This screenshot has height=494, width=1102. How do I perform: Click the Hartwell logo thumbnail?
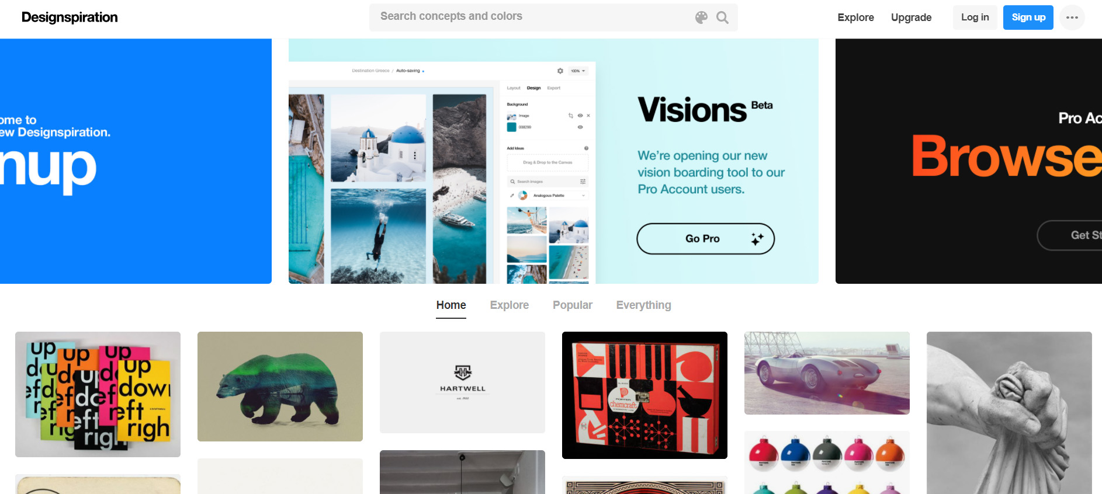462,382
